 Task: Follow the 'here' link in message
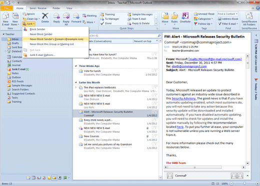[180, 127]
